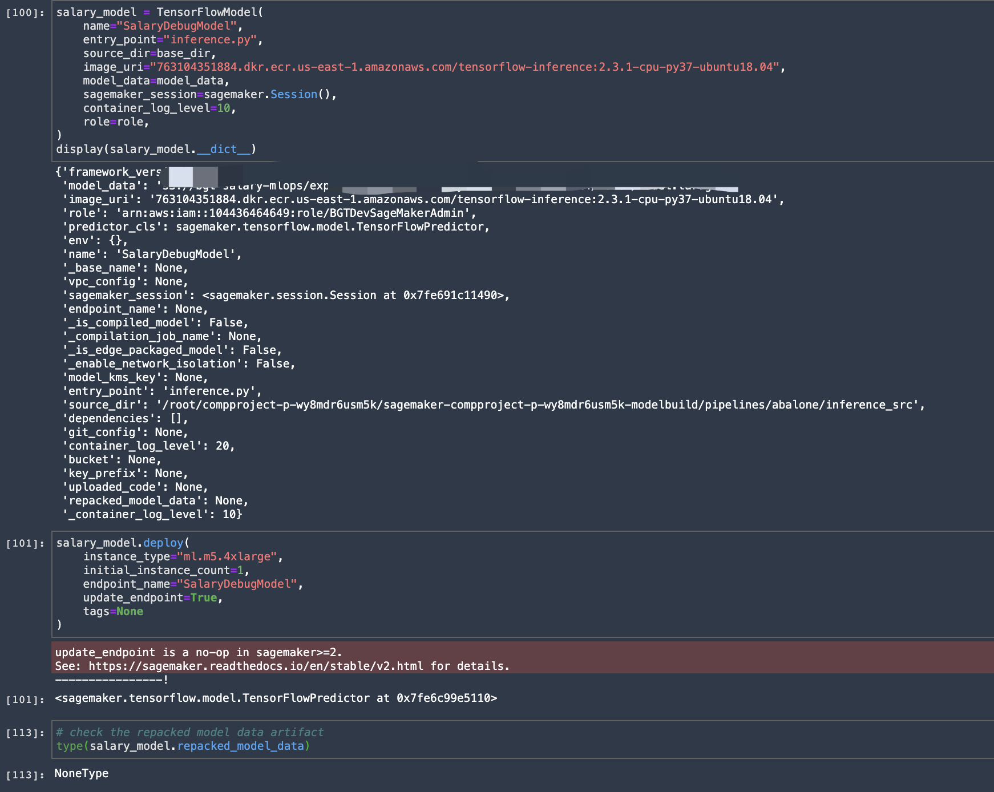Click the NoneType output text
Screen dimensions: 994x792
point(82,773)
